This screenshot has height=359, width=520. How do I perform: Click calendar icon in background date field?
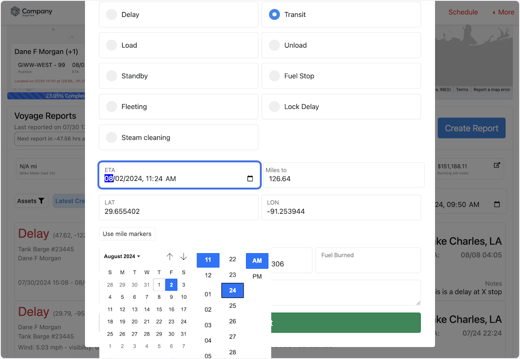(x=497, y=205)
